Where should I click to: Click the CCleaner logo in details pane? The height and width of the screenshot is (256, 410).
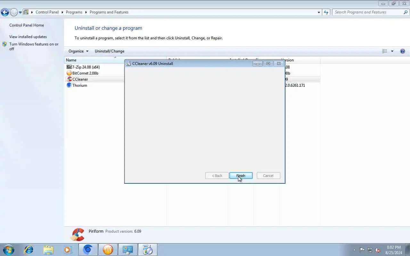coord(78,235)
